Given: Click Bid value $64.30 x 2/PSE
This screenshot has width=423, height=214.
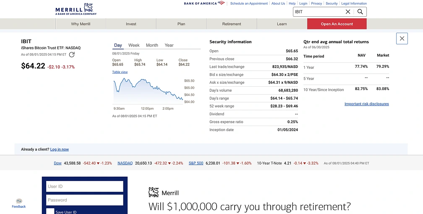Looking at the screenshot, I should (285, 75).
